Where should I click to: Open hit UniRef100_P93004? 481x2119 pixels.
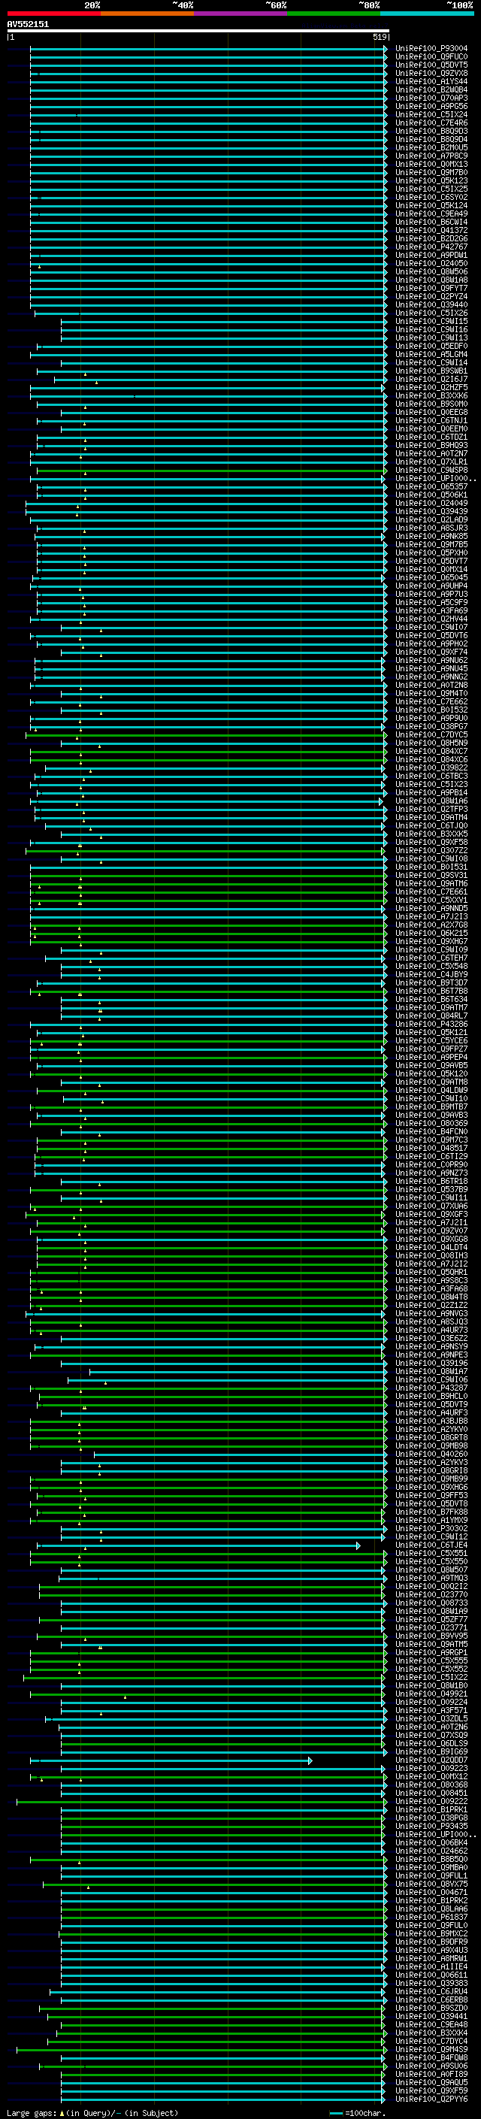[431, 49]
